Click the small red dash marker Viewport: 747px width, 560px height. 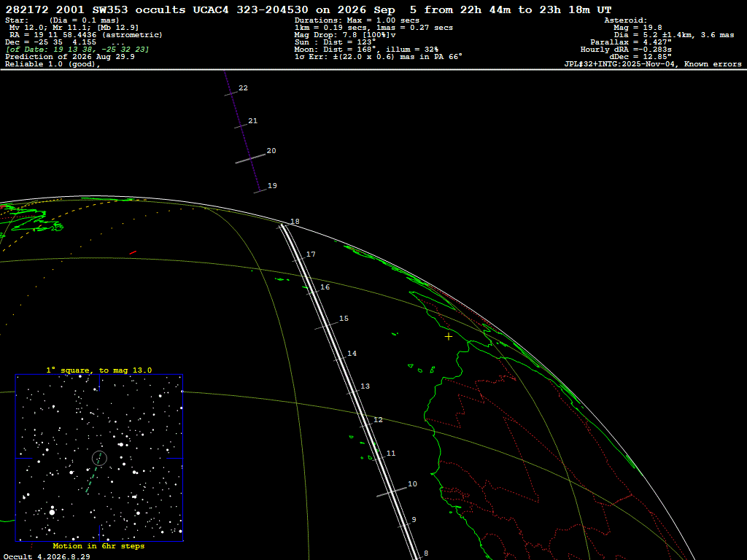[x=133, y=252]
